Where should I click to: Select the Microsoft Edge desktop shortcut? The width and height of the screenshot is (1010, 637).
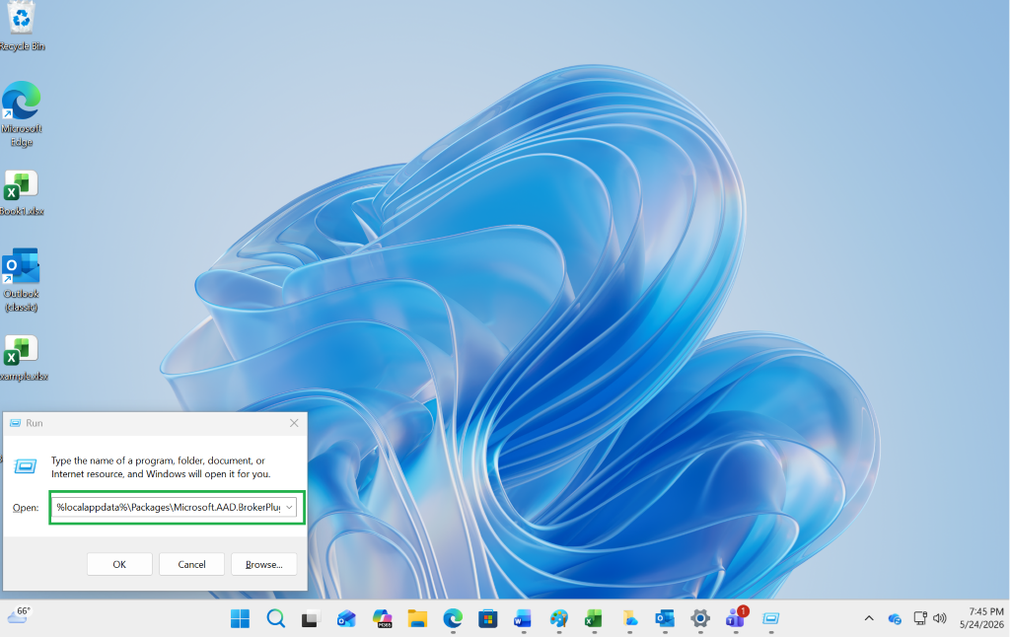[22, 114]
